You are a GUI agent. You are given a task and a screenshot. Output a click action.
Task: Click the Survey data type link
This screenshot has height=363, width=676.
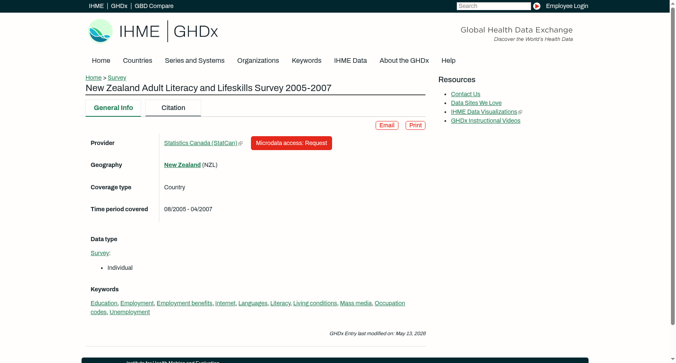pos(100,253)
